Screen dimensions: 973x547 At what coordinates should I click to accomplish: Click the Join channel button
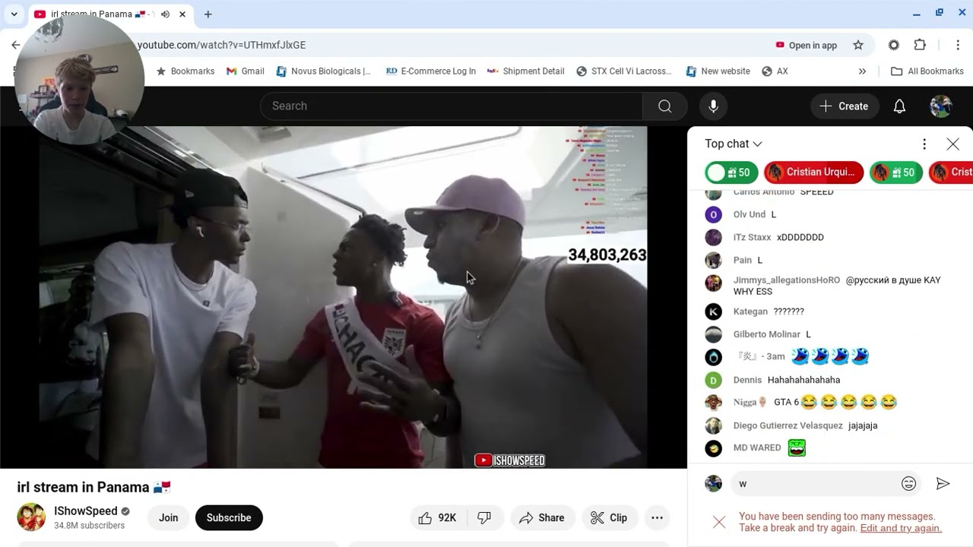click(168, 517)
